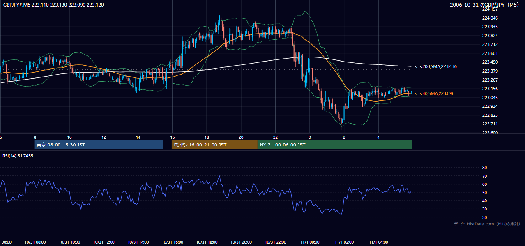Click the '11/1 04:00' bottom date label
Screen dimensions: 525x246
tap(378, 242)
